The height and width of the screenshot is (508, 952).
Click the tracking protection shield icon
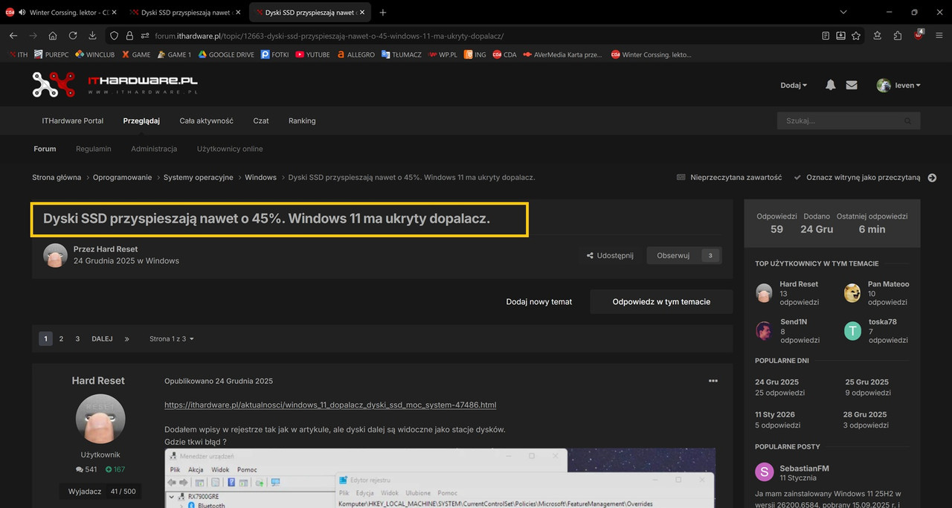[114, 36]
